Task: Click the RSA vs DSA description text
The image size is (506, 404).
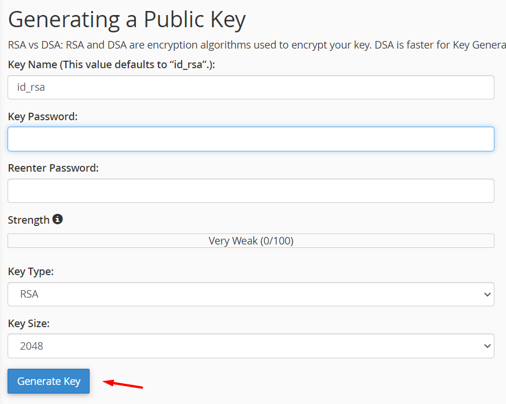Action: tap(257, 45)
